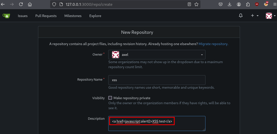Open the browser extensions puzzle icon
The image size is (277, 134).
pos(248,4)
